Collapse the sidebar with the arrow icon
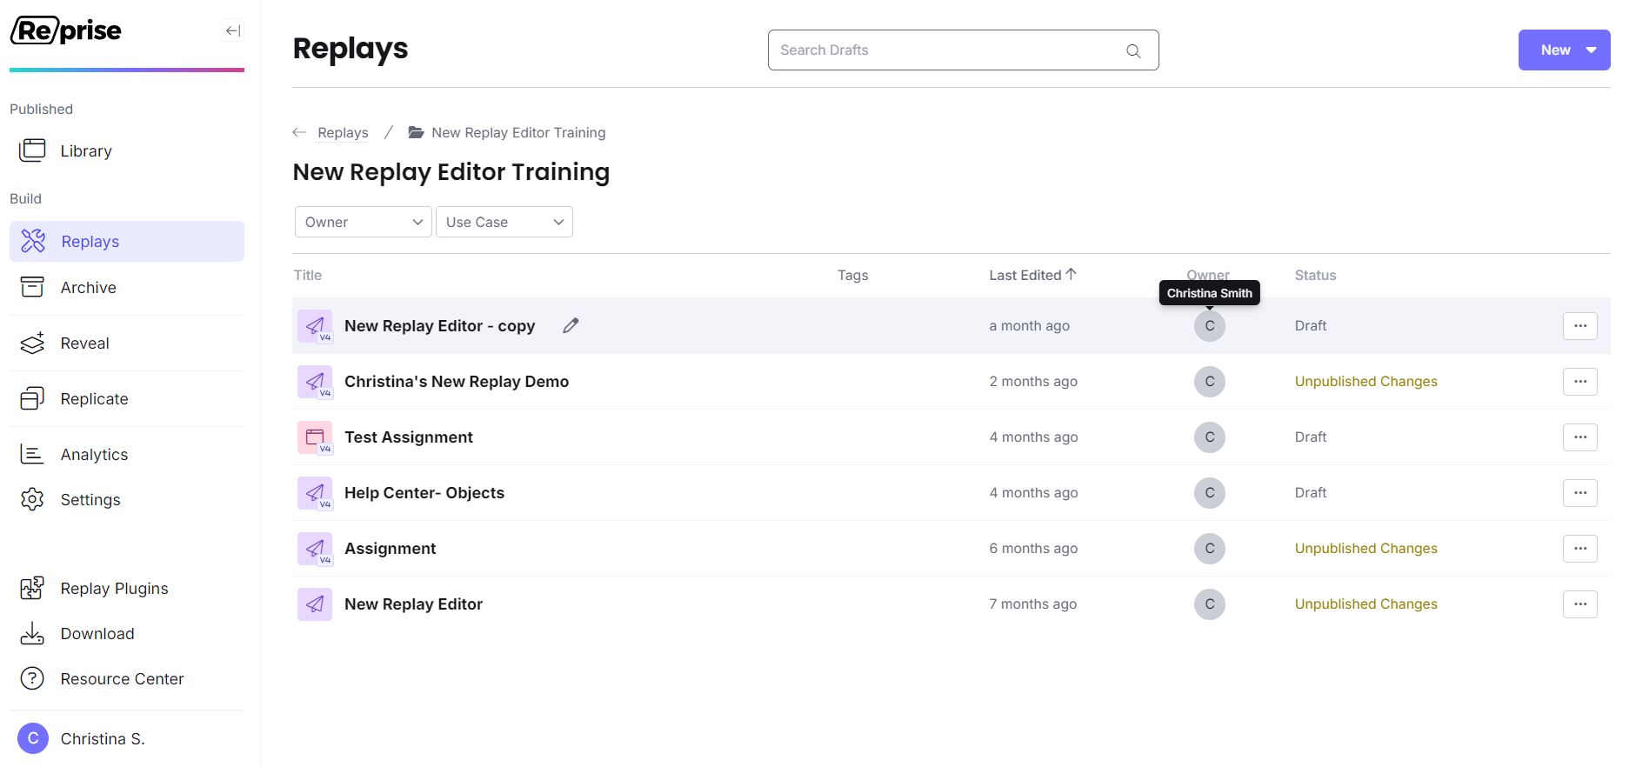Viewport: 1636px width, 767px height. [x=232, y=31]
